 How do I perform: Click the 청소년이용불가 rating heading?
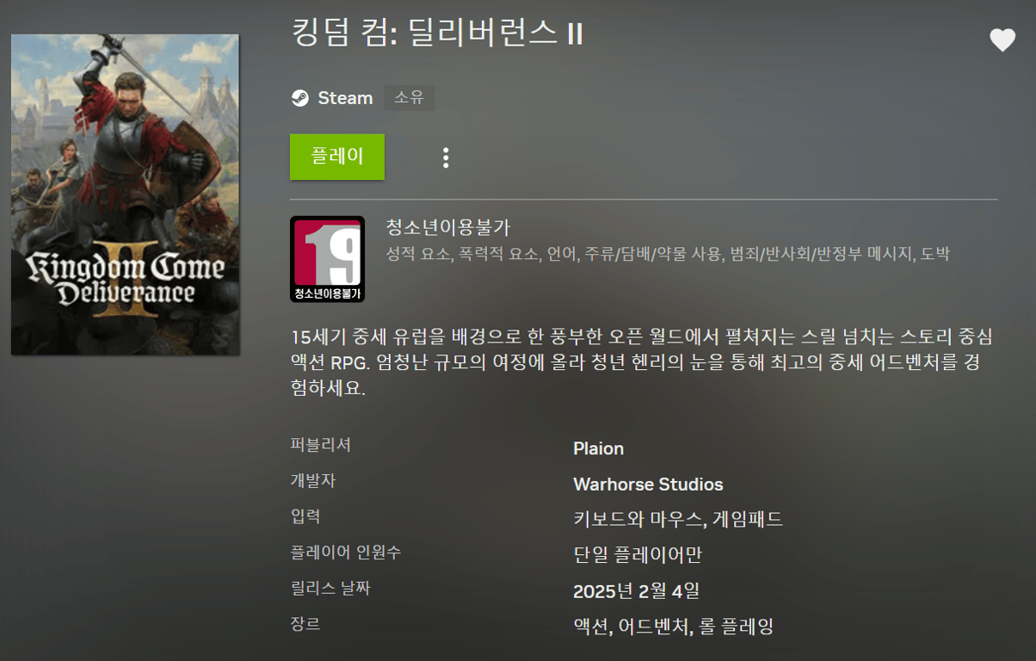(x=449, y=228)
